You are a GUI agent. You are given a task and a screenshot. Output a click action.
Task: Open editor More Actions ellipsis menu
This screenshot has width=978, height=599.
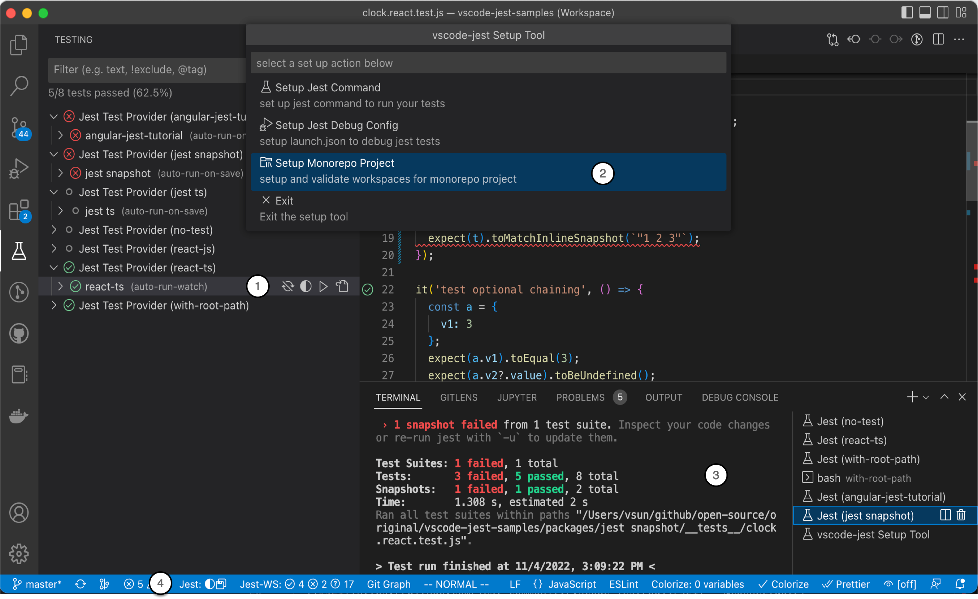click(960, 39)
